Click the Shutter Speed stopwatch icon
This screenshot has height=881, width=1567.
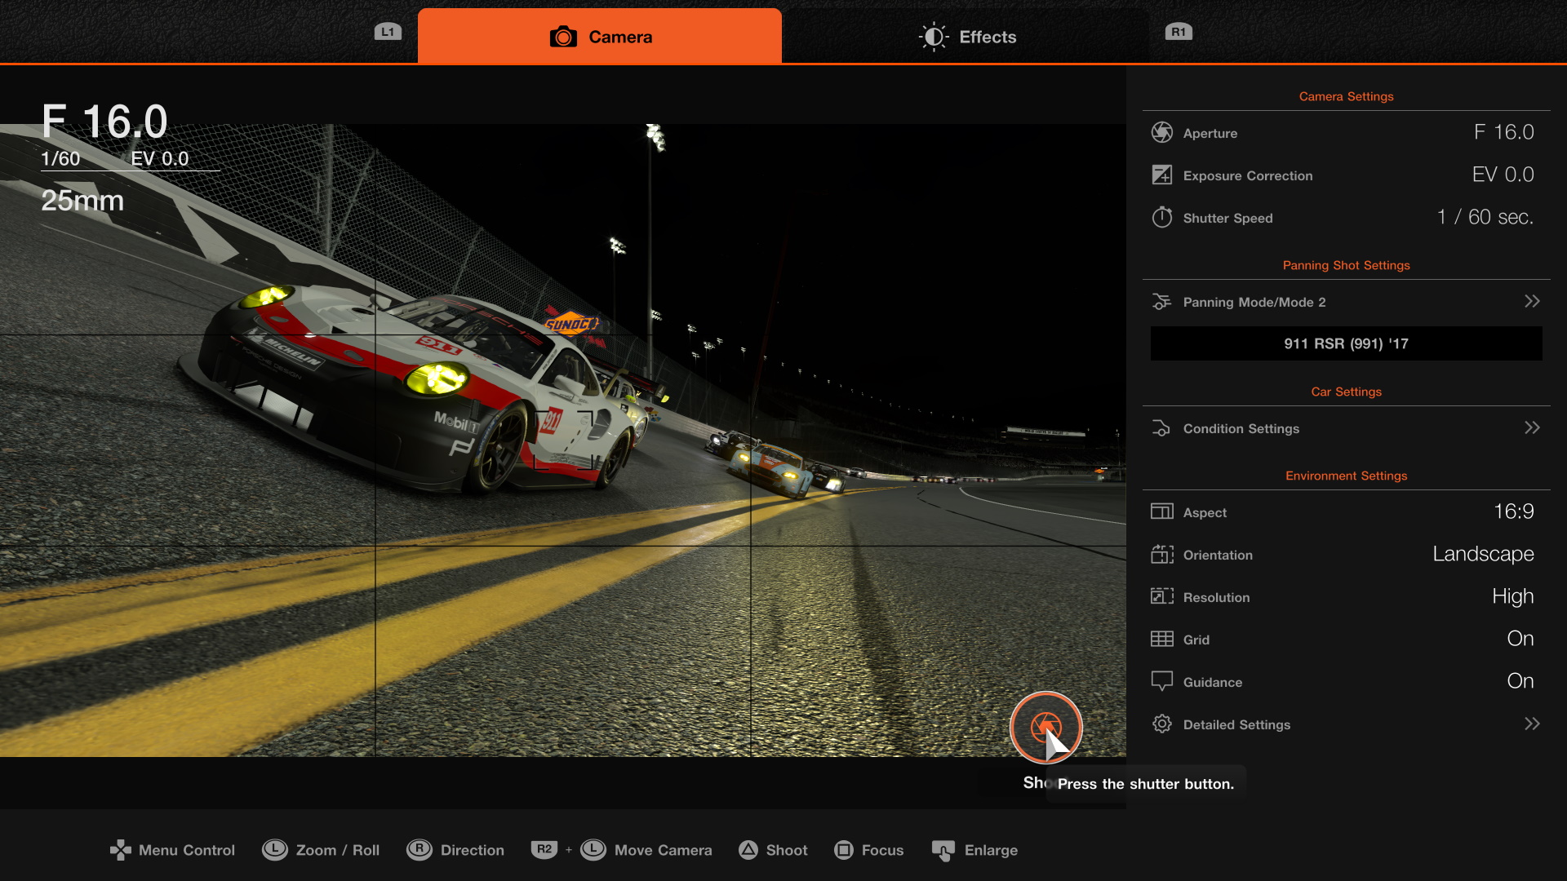coord(1162,218)
